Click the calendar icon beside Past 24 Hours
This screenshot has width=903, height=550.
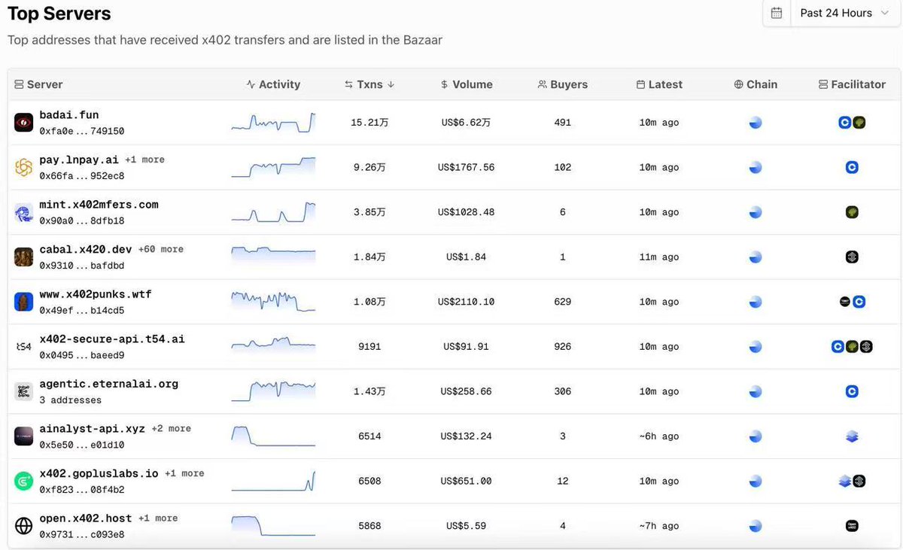click(777, 13)
